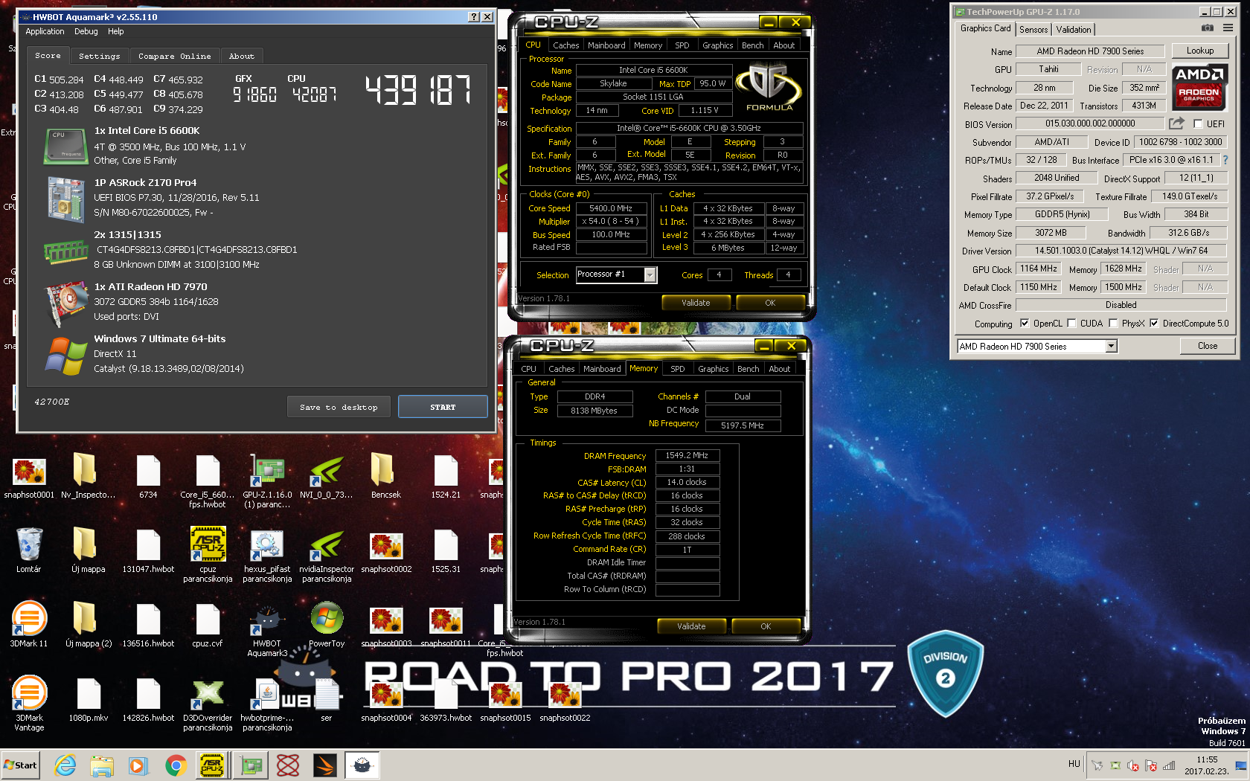The height and width of the screenshot is (781, 1250).
Task: Switch to ASRock CPU-Z taskbar button
Action: (212, 765)
